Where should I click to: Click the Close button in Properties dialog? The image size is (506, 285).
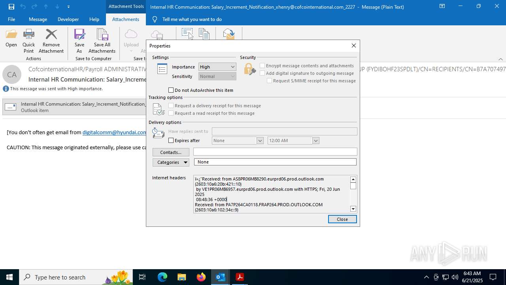click(342, 219)
